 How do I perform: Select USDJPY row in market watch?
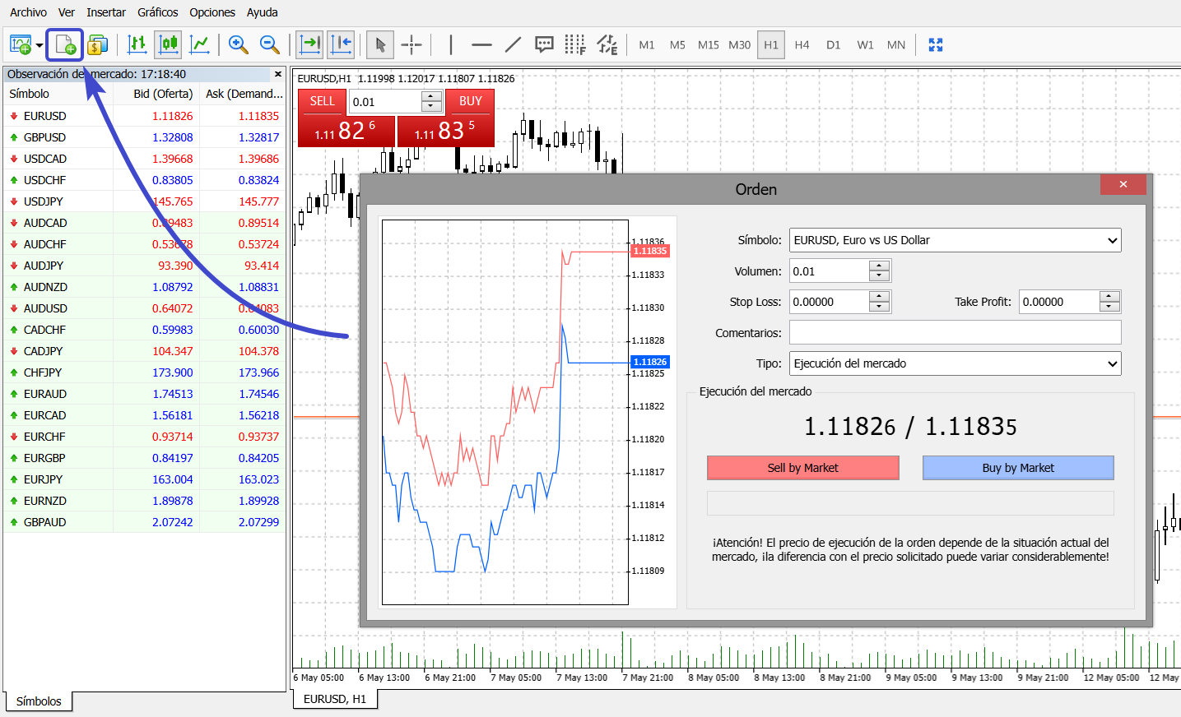point(145,201)
